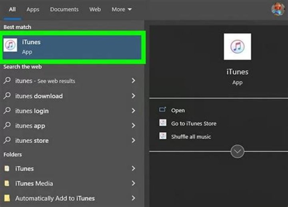Click the large iTunes icon in preview pane
This screenshot has width=288, height=207.
[237, 47]
